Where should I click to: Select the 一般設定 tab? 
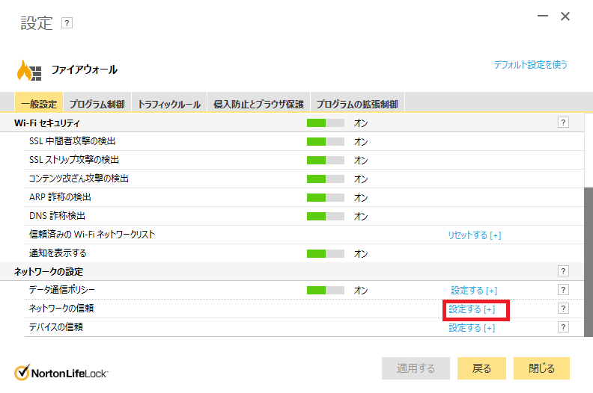point(39,102)
